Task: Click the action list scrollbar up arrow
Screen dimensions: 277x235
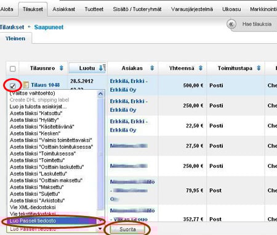Action: point(100,94)
